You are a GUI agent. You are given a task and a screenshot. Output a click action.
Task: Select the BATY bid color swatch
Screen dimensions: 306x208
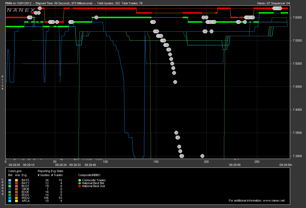pyautogui.click(x=10, y=183)
